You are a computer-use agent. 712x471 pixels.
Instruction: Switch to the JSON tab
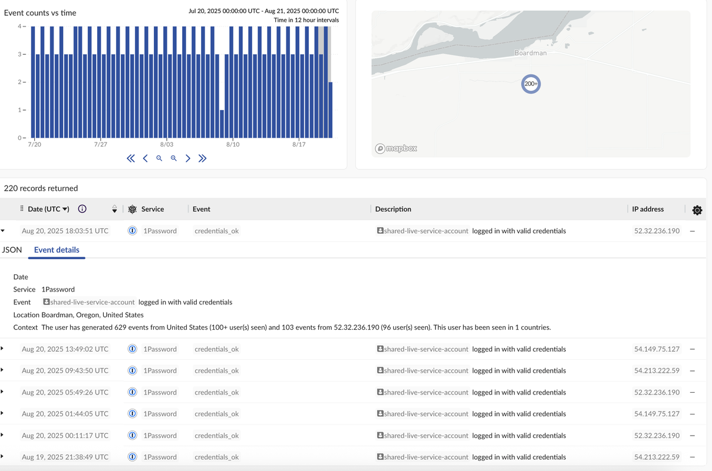(12, 250)
